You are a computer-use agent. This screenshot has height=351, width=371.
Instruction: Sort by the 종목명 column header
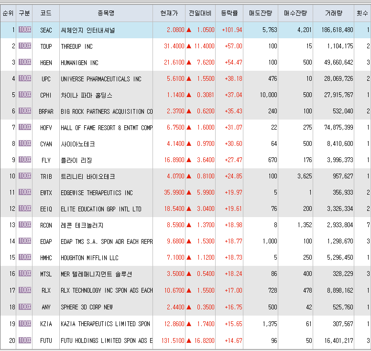pos(106,13)
